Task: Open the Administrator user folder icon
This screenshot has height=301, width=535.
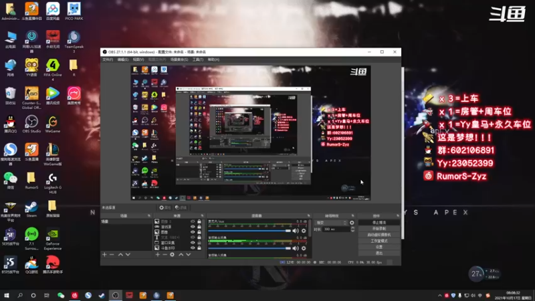Action: point(10,11)
